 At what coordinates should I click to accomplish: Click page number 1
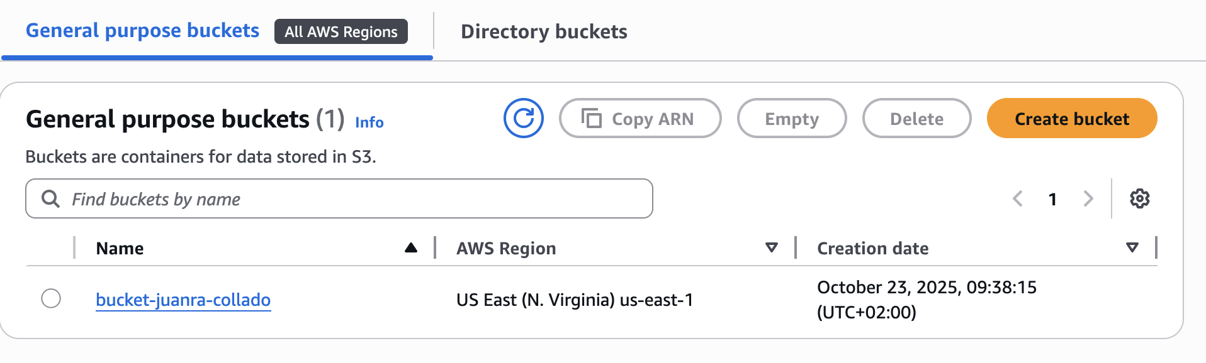[x=1052, y=199]
